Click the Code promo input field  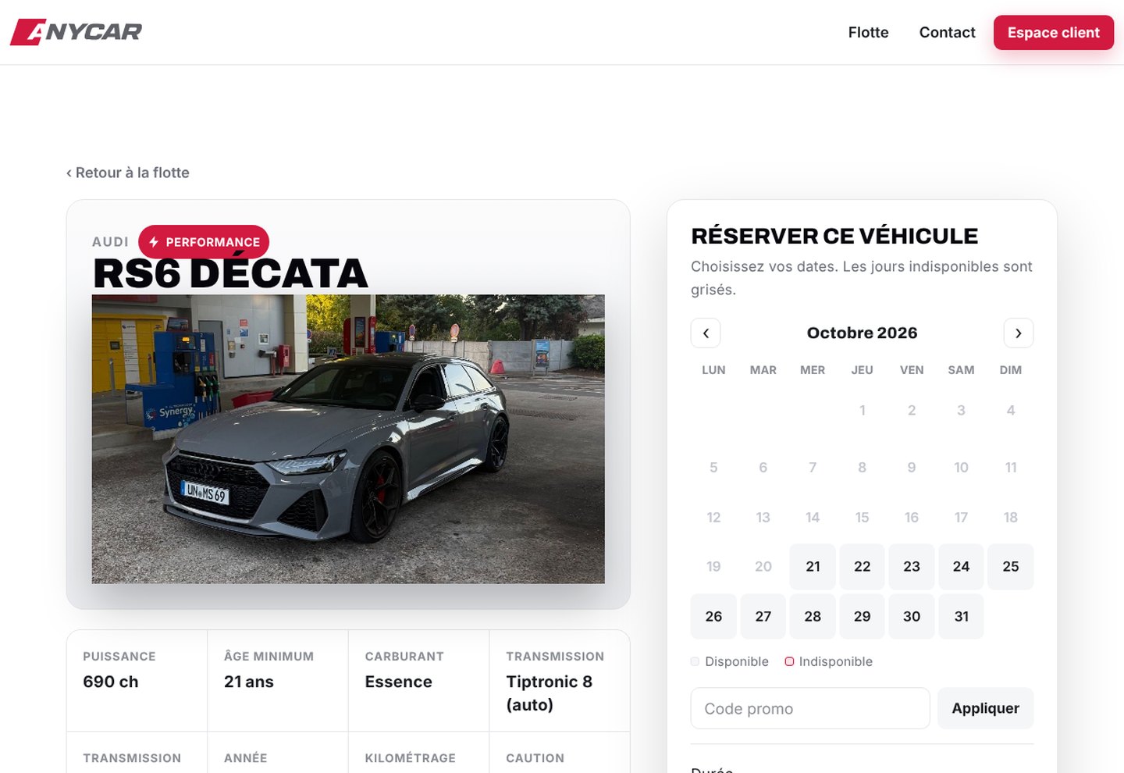[x=810, y=708]
